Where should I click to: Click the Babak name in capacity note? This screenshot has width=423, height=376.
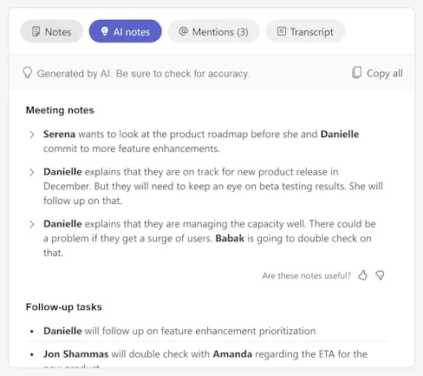coord(230,238)
